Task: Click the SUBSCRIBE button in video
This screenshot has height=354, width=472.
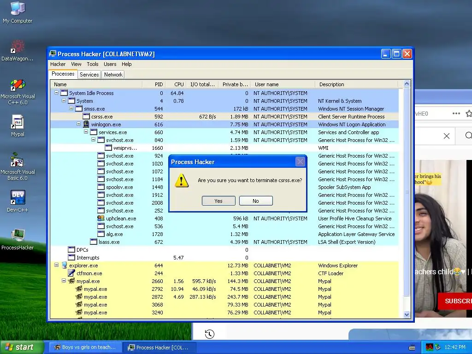Action: pyautogui.click(x=455, y=301)
